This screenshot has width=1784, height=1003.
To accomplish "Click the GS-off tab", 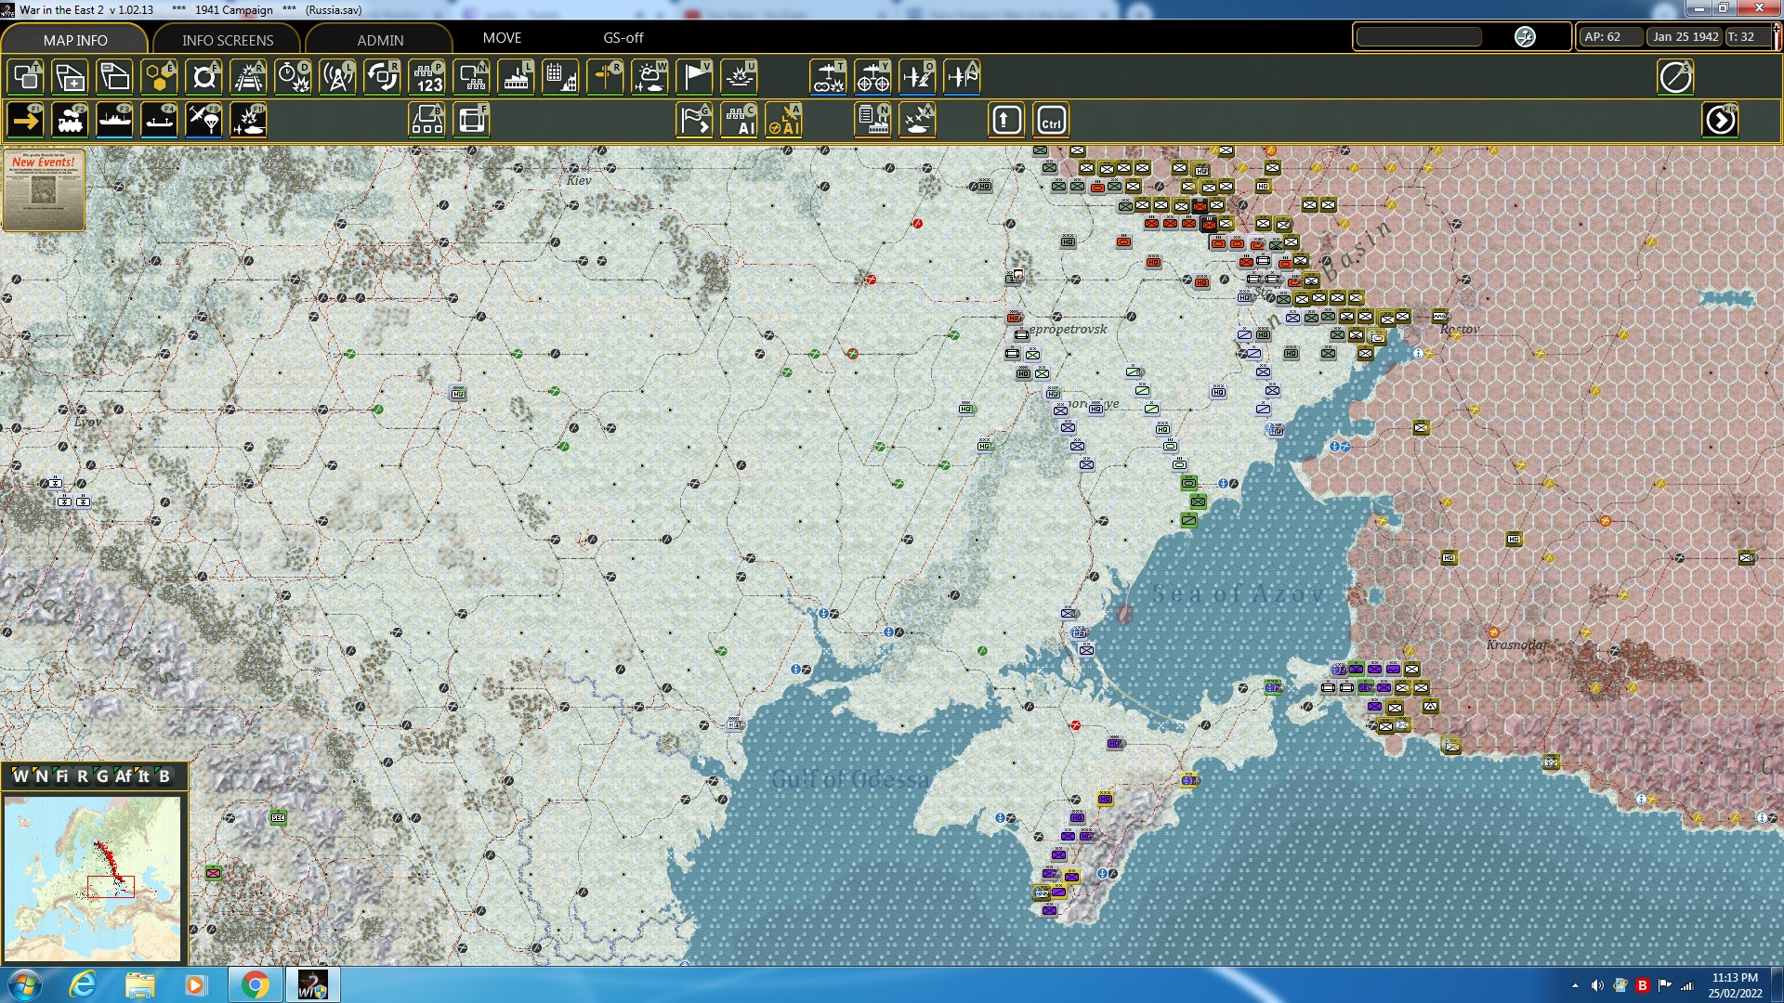I will 623,38.
